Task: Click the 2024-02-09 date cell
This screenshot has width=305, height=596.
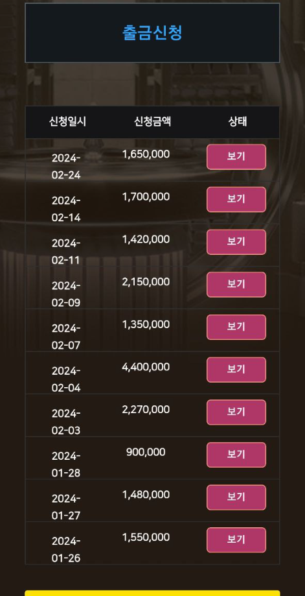Action: (x=66, y=294)
